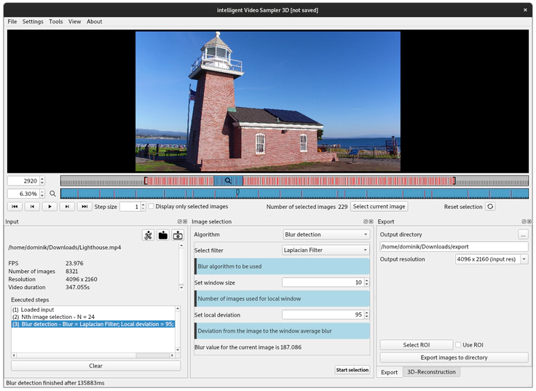Viewport: 536px width, 391px height.
Task: Open folder import icon in Input panel
Action: click(163, 235)
